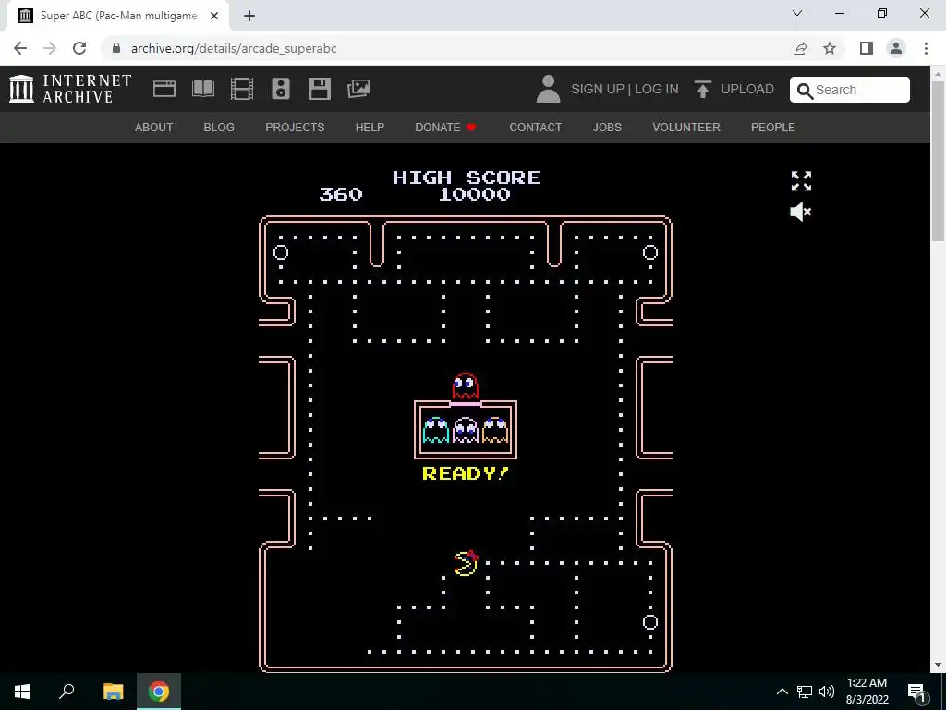Click the UPLOAD link text
The image size is (946, 710).
(747, 89)
